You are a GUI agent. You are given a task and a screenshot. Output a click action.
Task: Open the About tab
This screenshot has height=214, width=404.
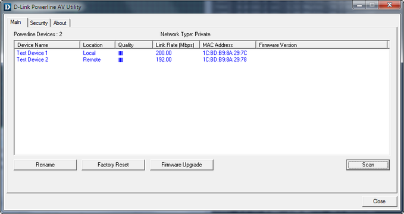pos(59,23)
